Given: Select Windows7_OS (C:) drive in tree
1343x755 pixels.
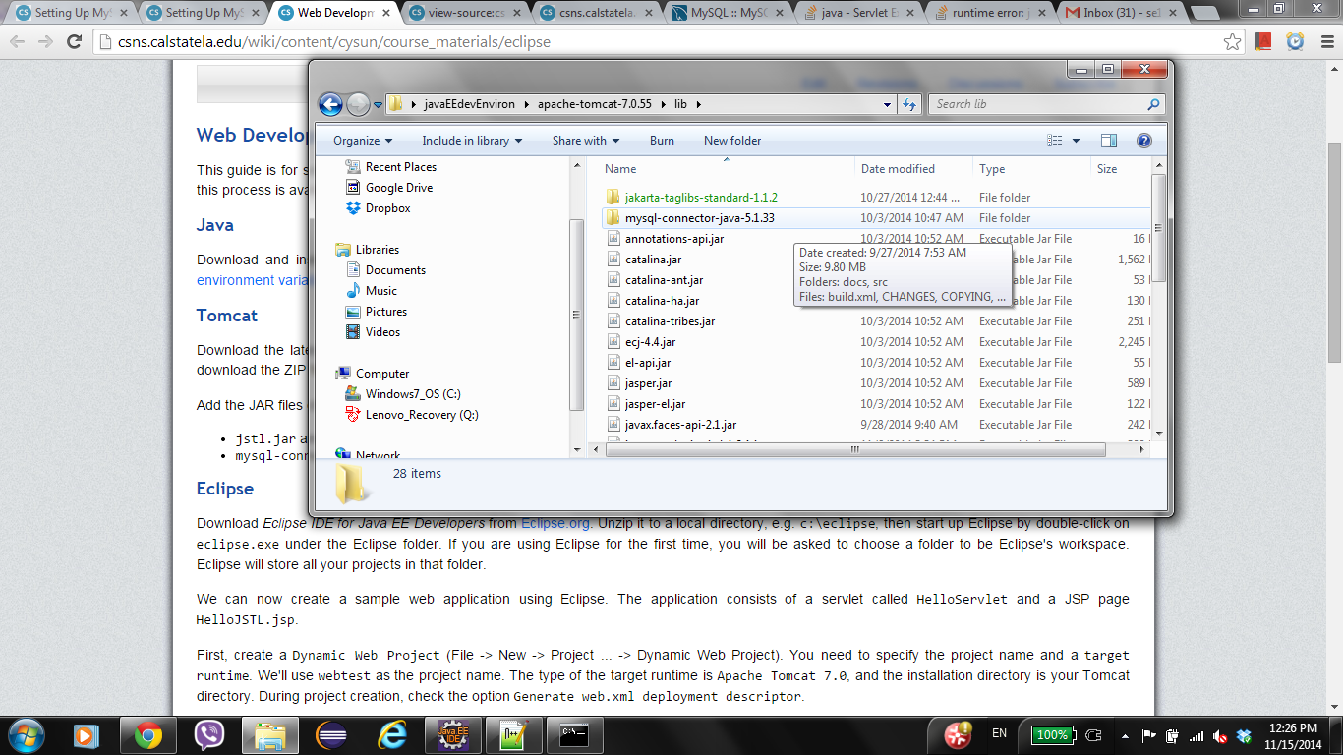Looking at the screenshot, I should (x=412, y=394).
